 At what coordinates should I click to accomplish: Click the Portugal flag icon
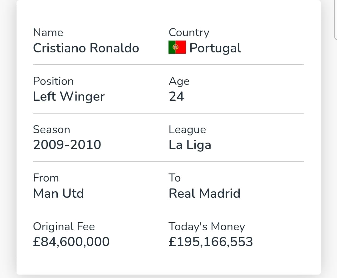(177, 47)
